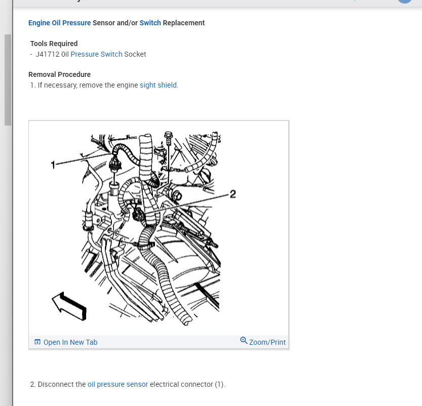This screenshot has width=422, height=406.
Task: Open the 'Engine Oil Pressure' heading link
Action: (59, 23)
